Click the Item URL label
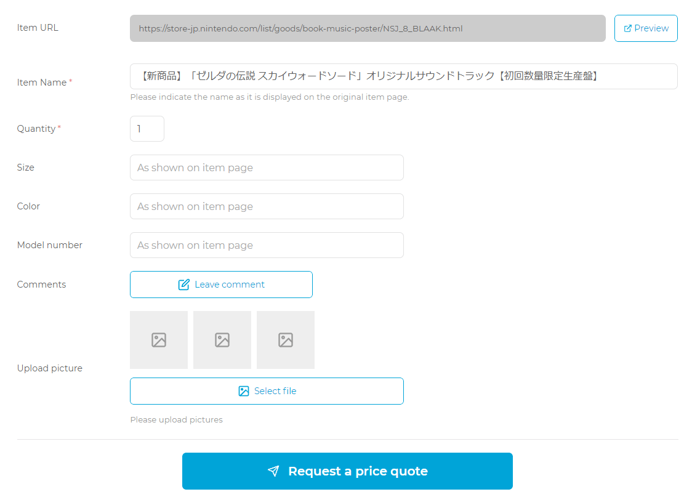684x497 pixels. coord(38,28)
